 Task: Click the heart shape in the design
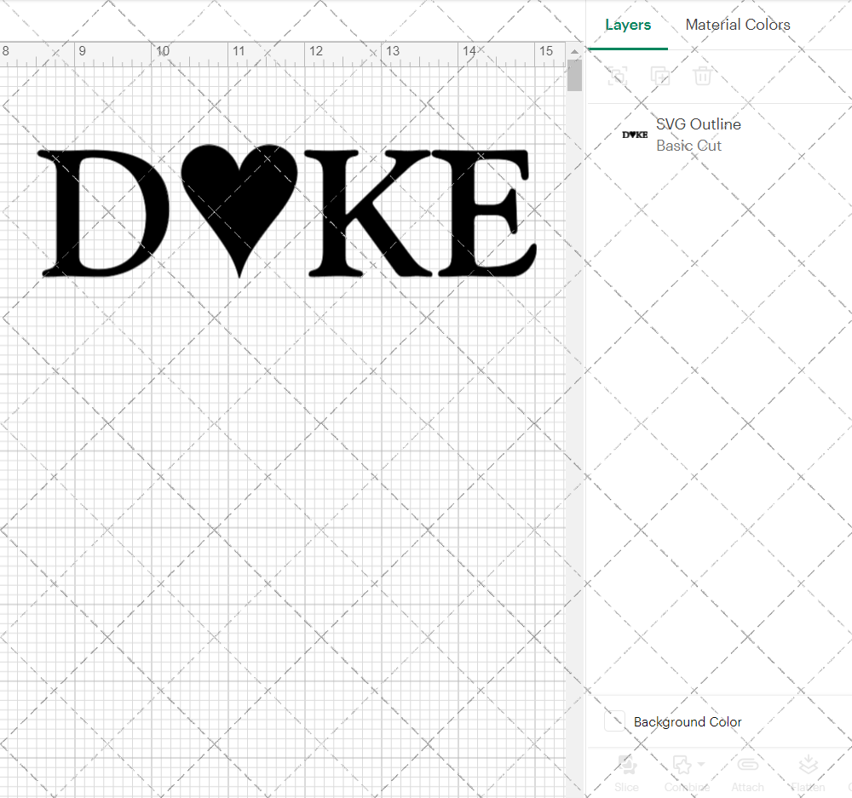(239, 210)
